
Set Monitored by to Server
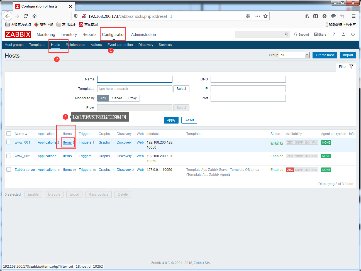(x=117, y=98)
